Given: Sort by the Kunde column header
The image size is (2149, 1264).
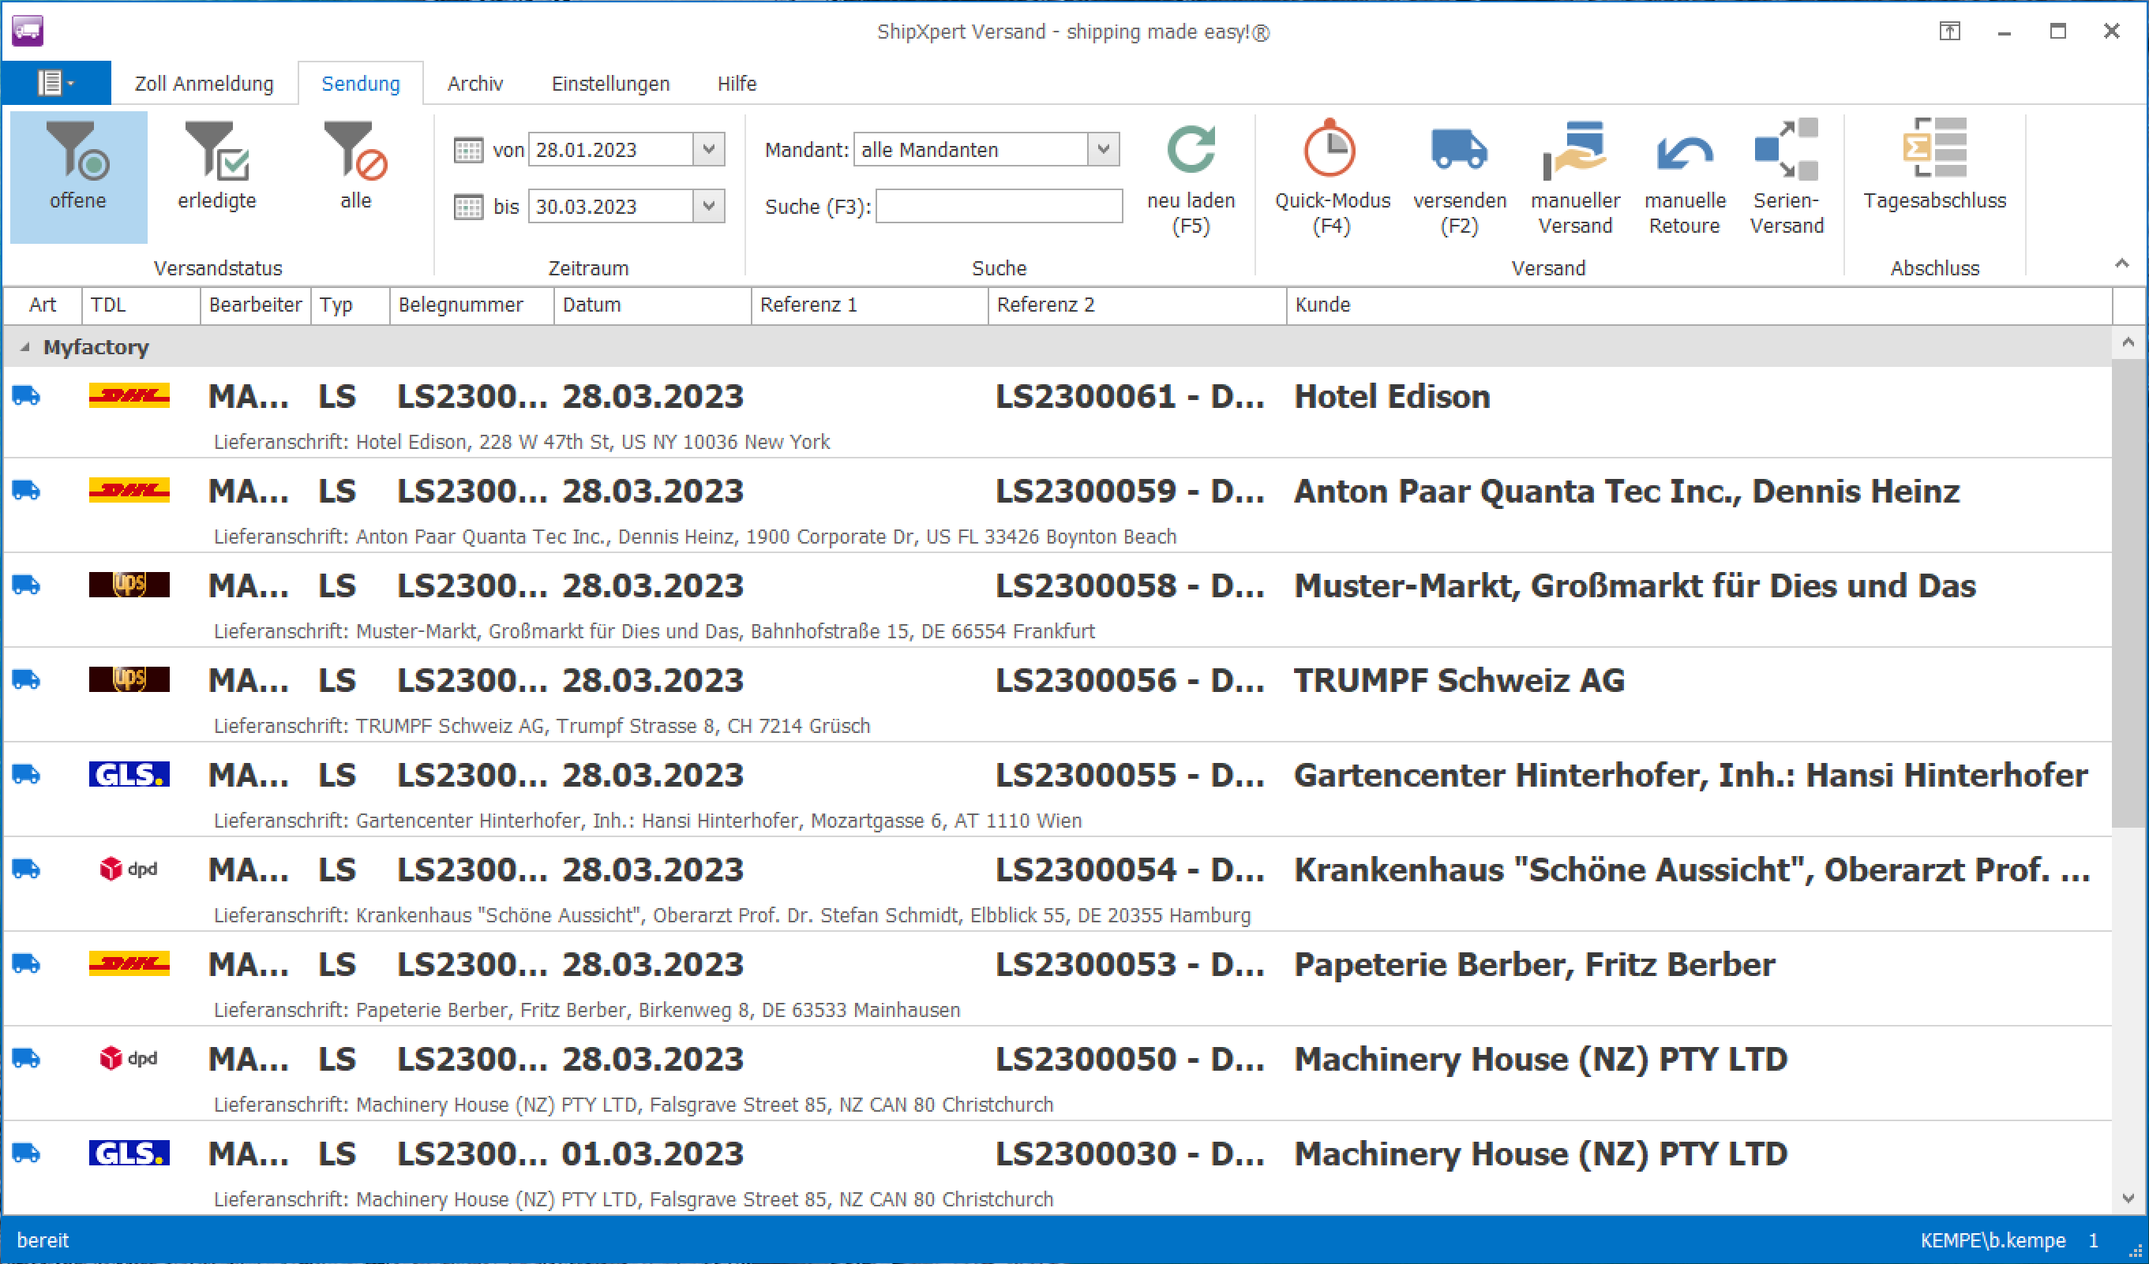Looking at the screenshot, I should 1322,305.
